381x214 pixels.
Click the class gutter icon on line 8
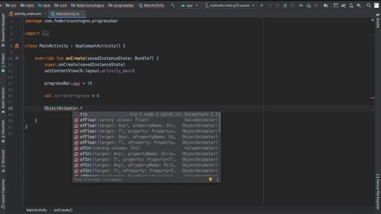point(17,46)
